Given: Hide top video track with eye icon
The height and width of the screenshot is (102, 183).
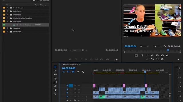Looking at the screenshot, I should (x=79, y=86).
